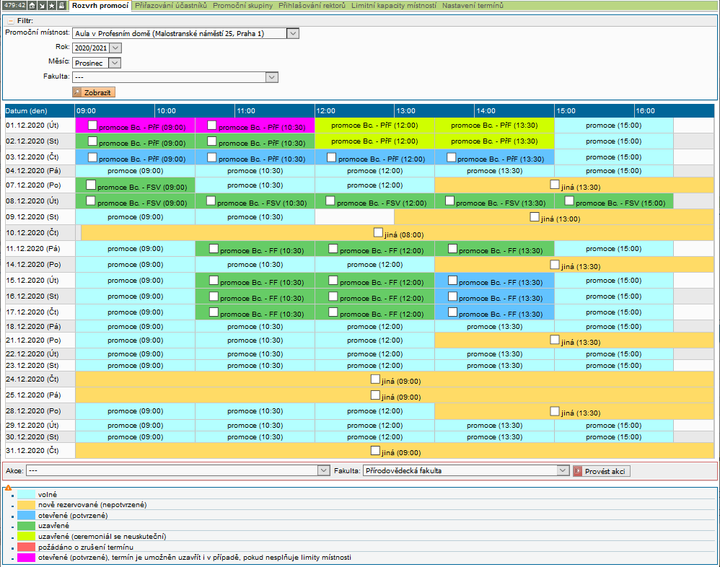This screenshot has width=720, height=567.
Task: Click the Provést akci button
Action: click(x=602, y=471)
